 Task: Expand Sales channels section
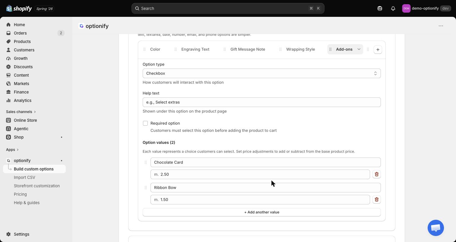[21, 112]
